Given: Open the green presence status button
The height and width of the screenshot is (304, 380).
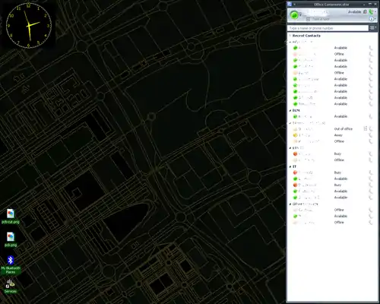Looking at the screenshot, I should pos(294,15).
